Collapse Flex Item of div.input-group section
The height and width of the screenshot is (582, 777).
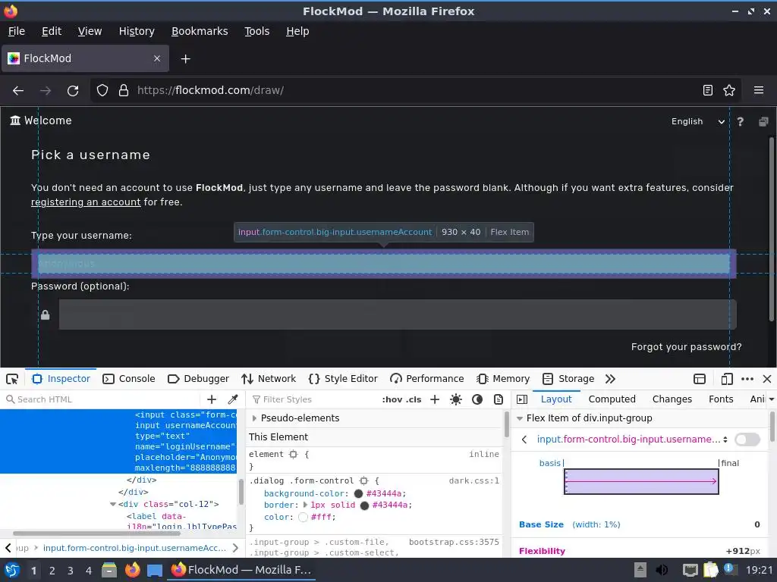tap(519, 418)
